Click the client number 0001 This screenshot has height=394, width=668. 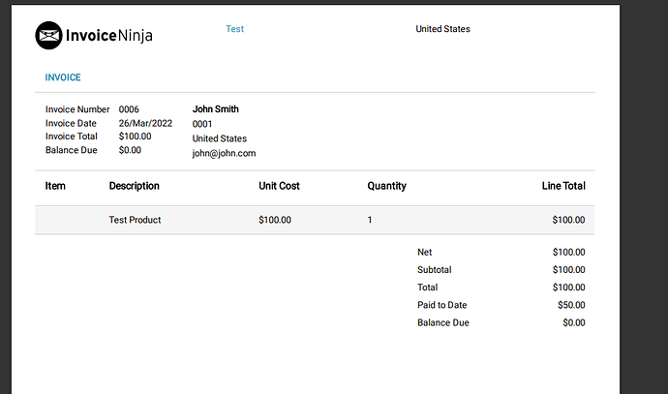202,124
